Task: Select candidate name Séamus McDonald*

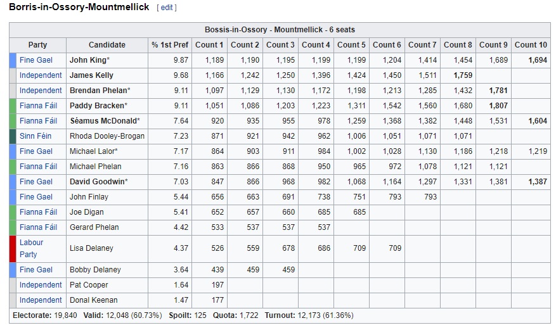Action: [105, 121]
